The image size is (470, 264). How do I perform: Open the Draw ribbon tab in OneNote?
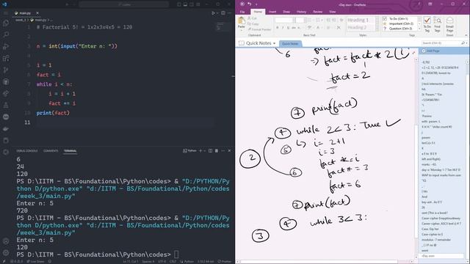click(x=286, y=12)
